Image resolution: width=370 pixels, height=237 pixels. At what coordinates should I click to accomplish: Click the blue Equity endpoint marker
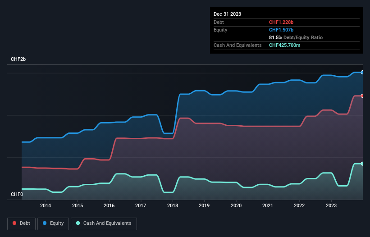click(362, 72)
